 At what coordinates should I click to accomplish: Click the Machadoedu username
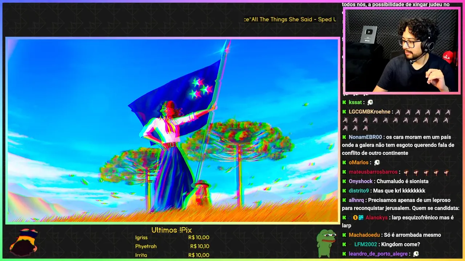[364, 235]
